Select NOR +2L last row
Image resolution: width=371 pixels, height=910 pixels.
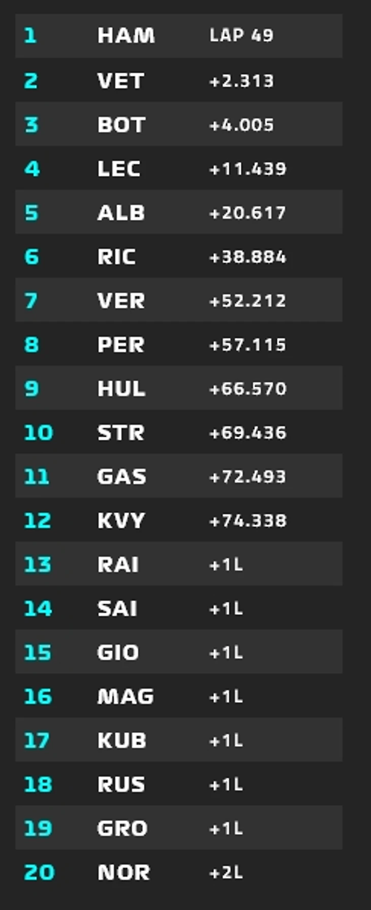(x=179, y=872)
